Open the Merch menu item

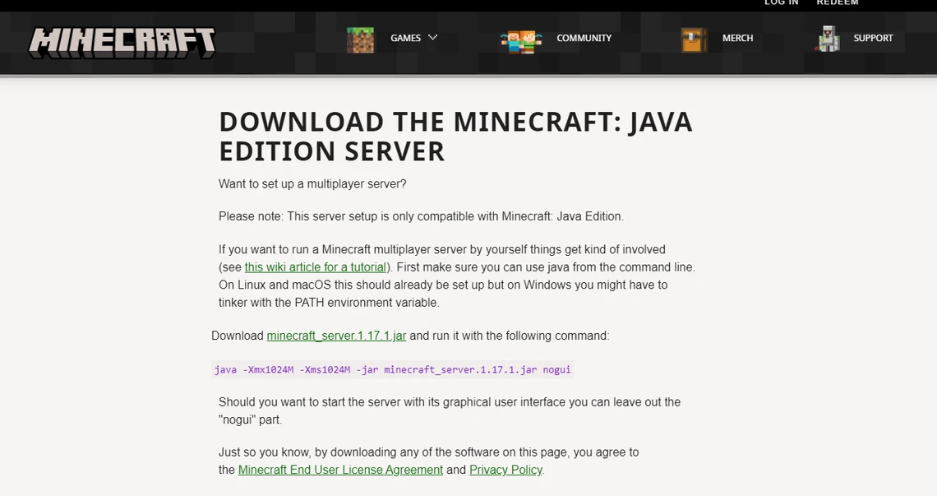click(x=737, y=38)
